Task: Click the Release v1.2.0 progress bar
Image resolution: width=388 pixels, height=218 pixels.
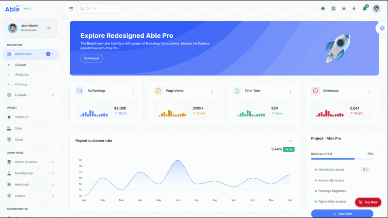Action: tap(342, 159)
